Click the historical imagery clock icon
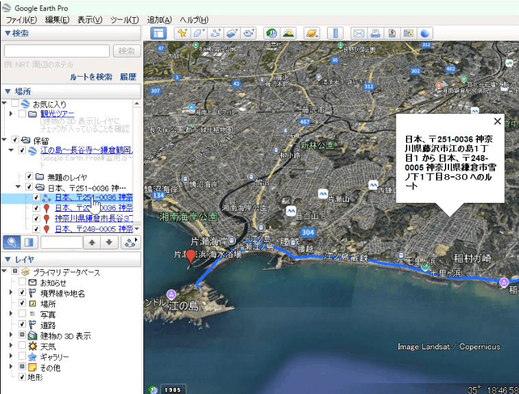 pos(271,33)
